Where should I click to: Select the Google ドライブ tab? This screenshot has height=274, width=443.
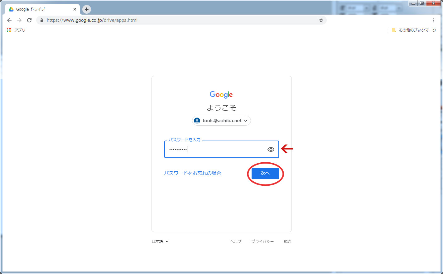[42, 9]
